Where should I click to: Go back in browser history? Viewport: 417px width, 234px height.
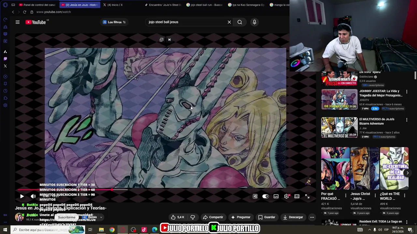(x=13, y=12)
